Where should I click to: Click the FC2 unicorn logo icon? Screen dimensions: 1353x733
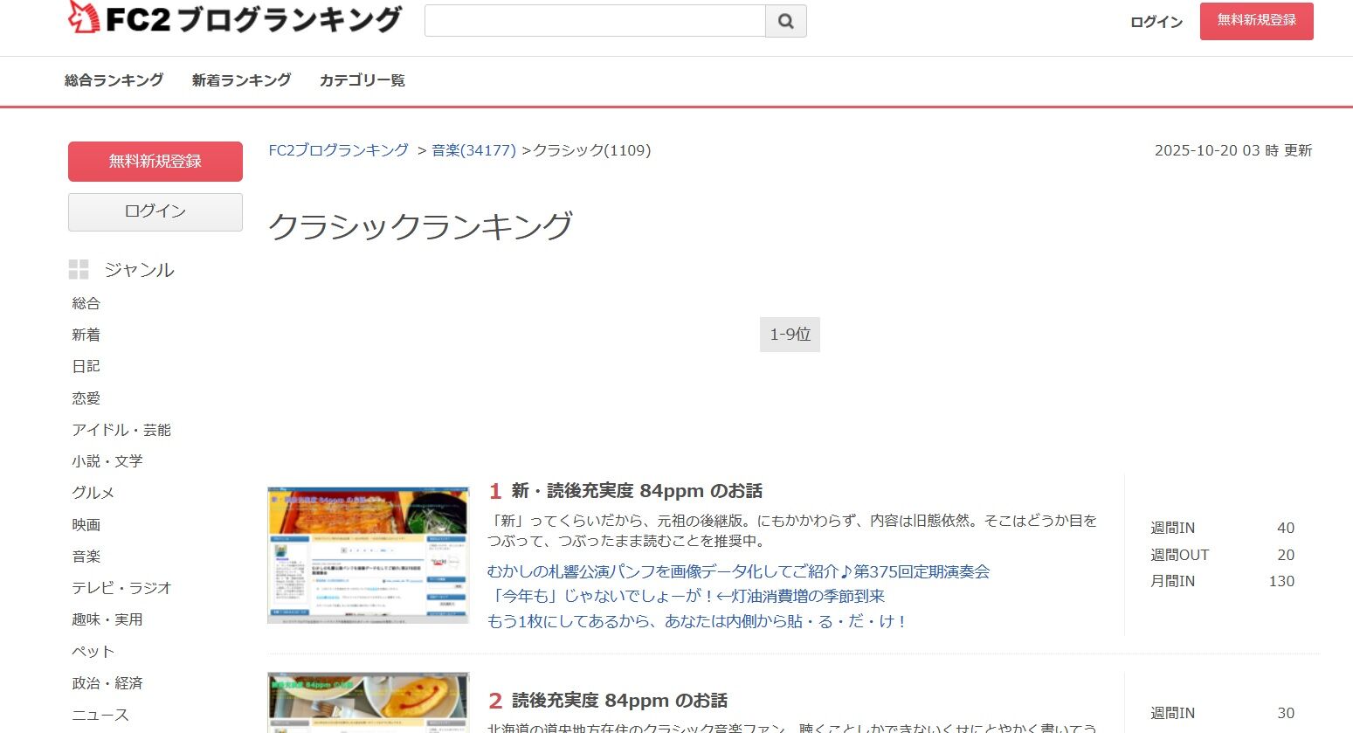point(84,18)
